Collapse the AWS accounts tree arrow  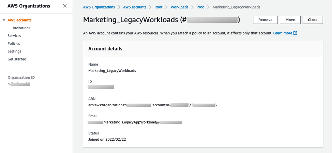tap(4, 20)
